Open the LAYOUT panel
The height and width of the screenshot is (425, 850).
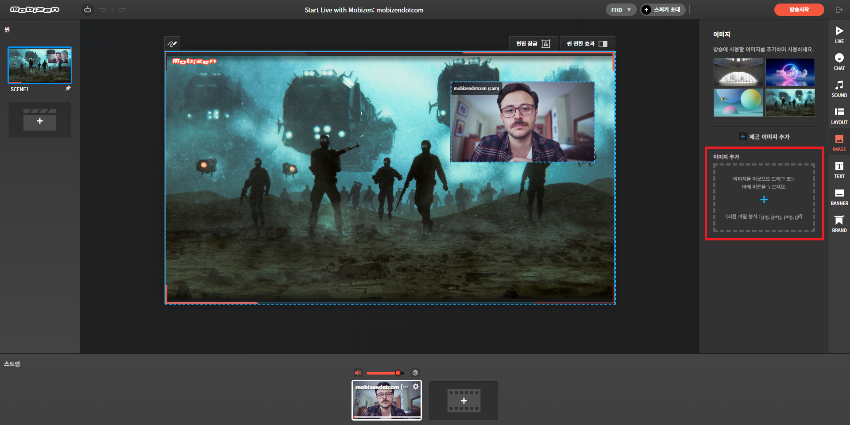pyautogui.click(x=839, y=116)
